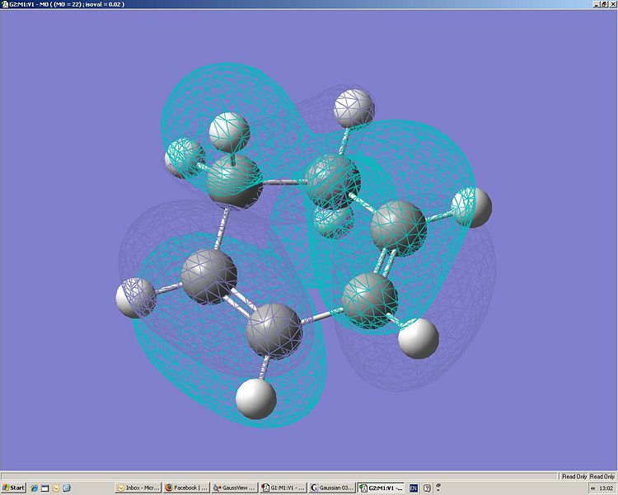This screenshot has height=495, width=618.
Task: Click the Show Desktop quick launch icon
Action: pyautogui.click(x=45, y=488)
